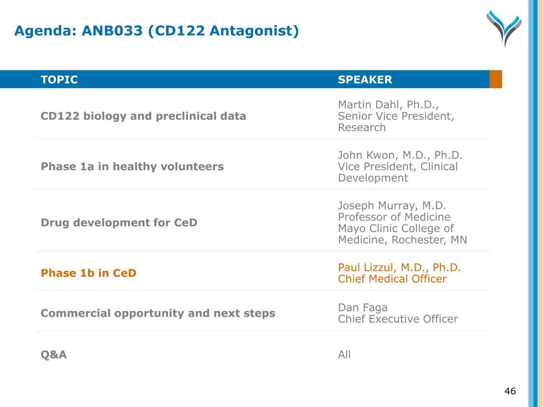This screenshot has width=543, height=407.
Task: Click the orange square ending the header bar
Action: coord(496,79)
